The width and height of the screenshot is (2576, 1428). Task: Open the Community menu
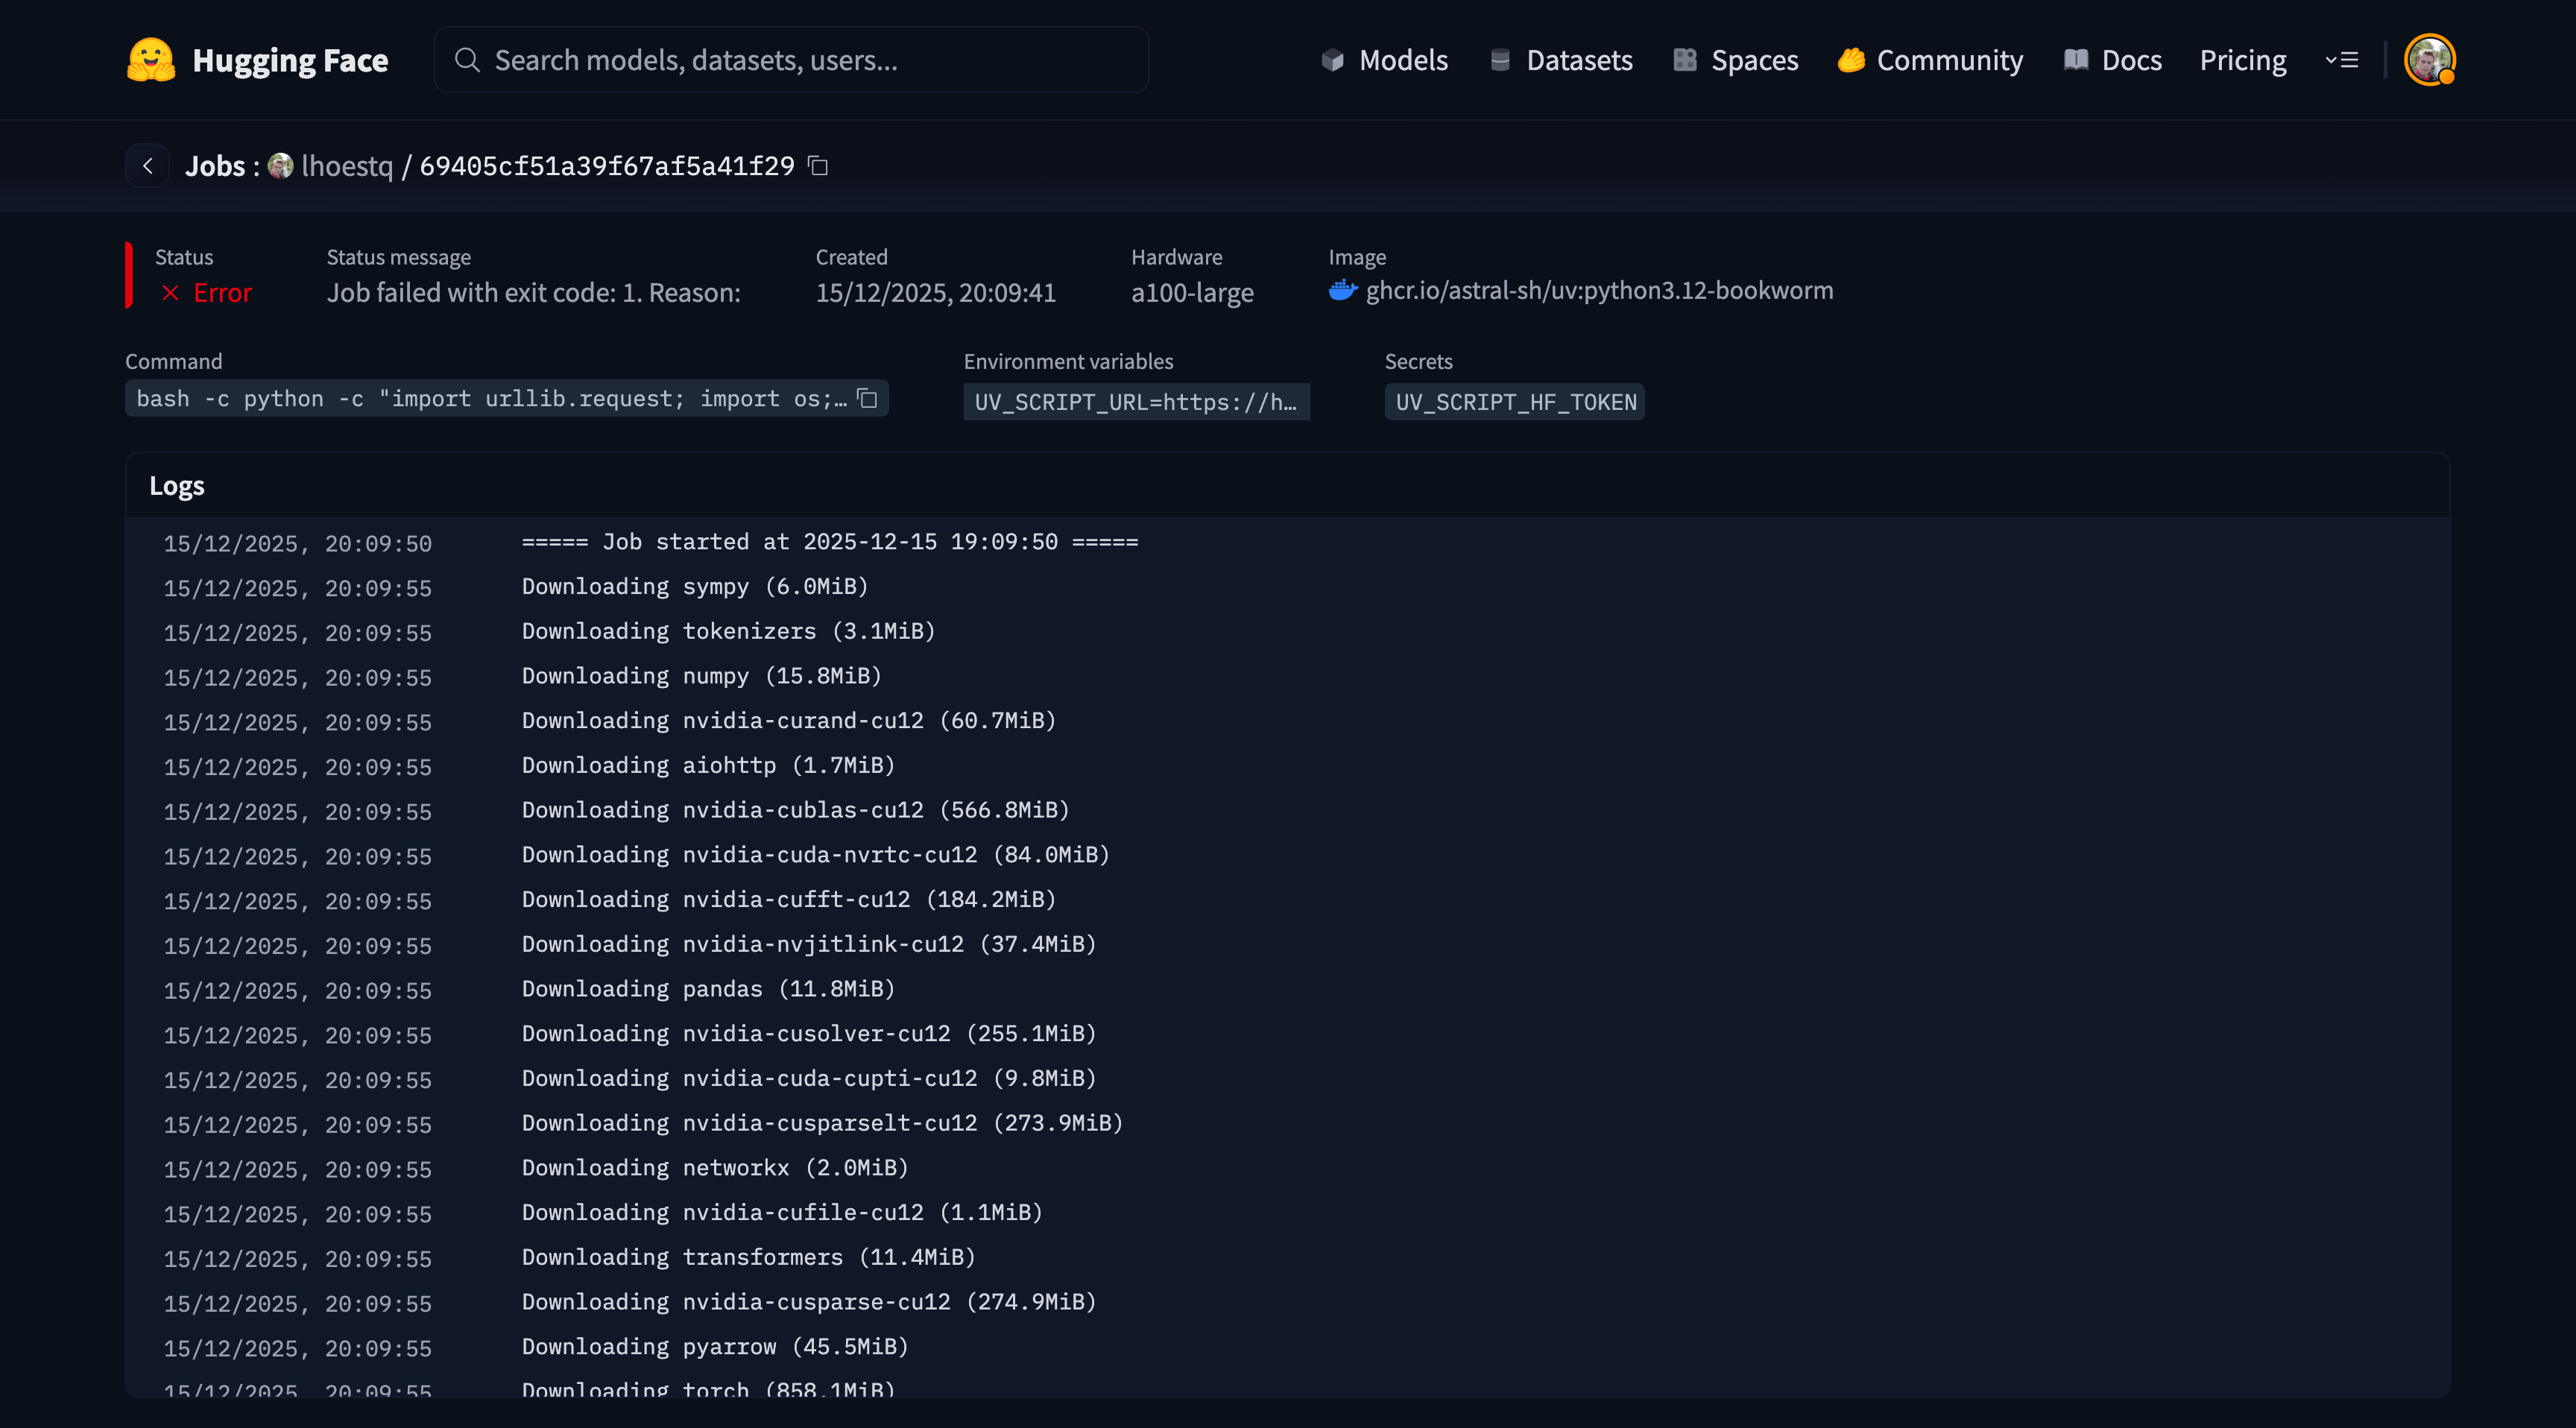(x=1930, y=60)
